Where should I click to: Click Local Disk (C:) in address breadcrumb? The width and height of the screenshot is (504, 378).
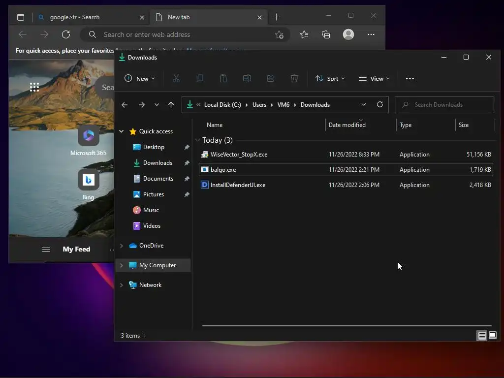[x=222, y=105]
